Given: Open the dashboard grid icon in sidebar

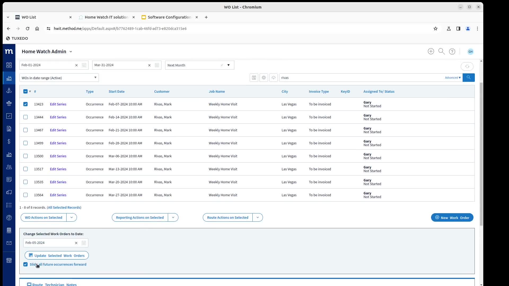Looking at the screenshot, I should coord(9,65).
